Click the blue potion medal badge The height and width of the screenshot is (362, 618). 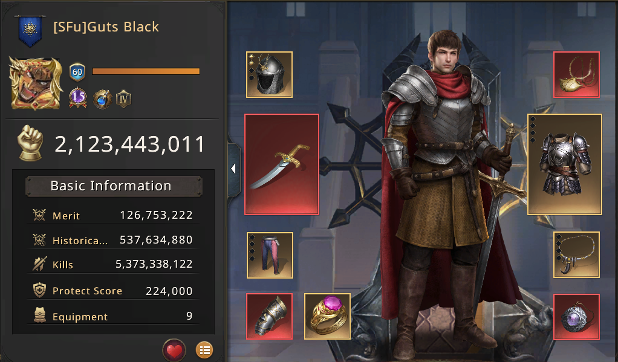pyautogui.click(x=102, y=99)
